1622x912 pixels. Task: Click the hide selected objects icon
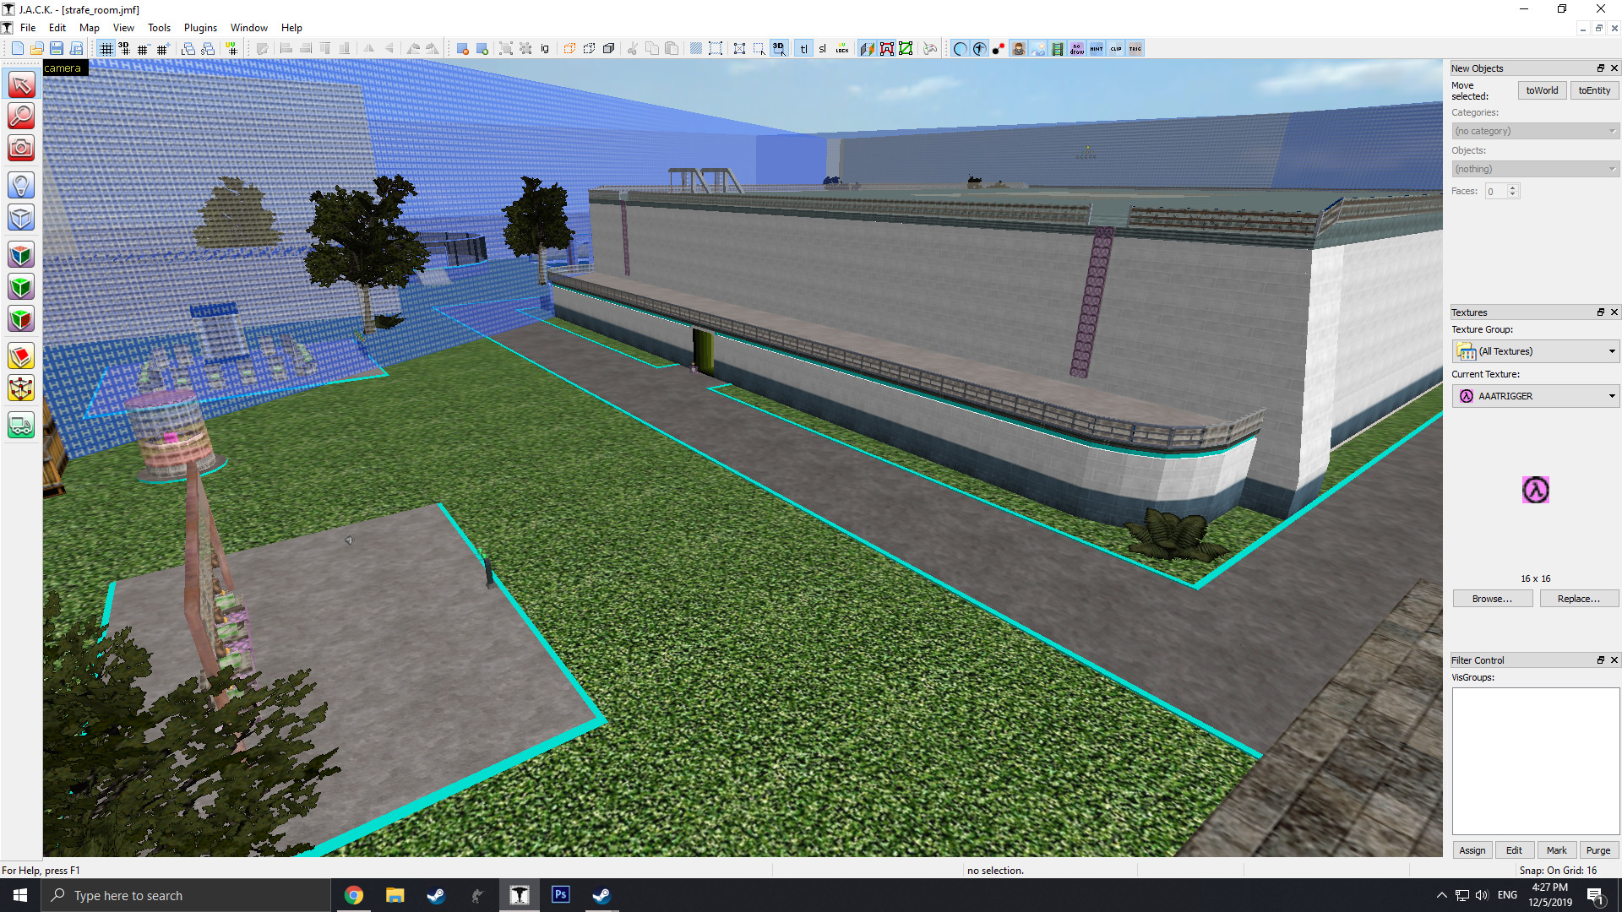coord(462,48)
